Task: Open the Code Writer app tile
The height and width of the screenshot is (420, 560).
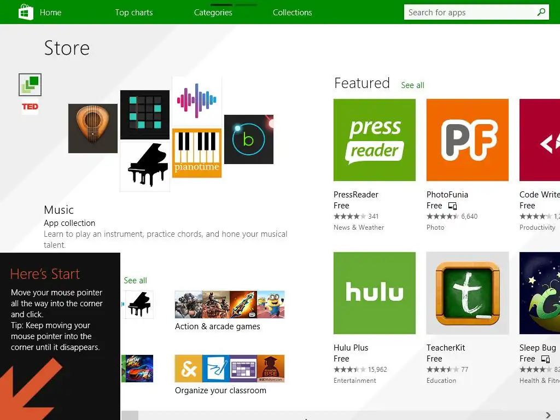Action: point(540,140)
